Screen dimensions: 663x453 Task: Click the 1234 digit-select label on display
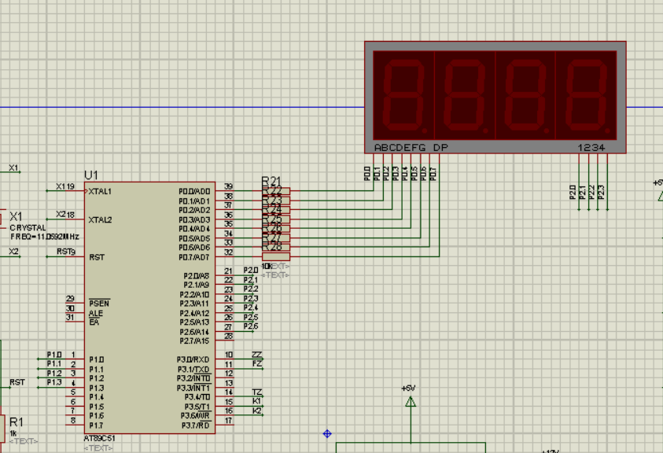pos(591,148)
